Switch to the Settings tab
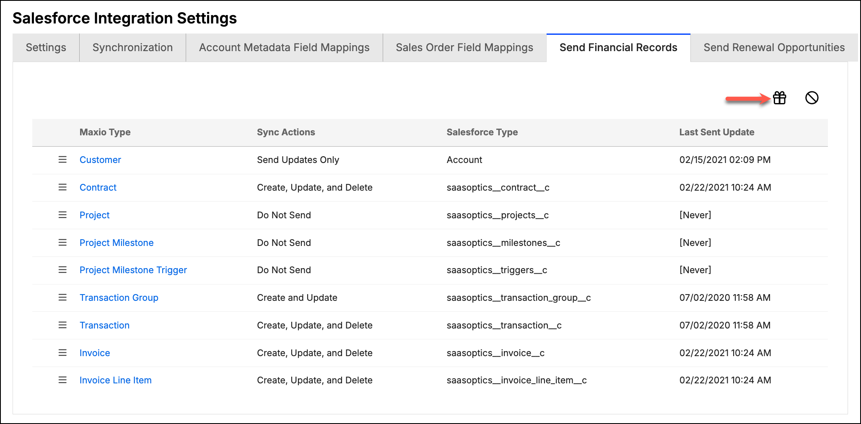Screen dimensions: 861x424 pyautogui.click(x=46, y=48)
